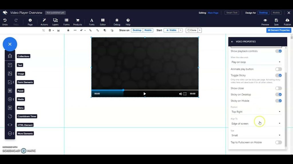Turn on Tap to Fullscreen on Mobile
The image size is (293, 164).
point(278,142)
